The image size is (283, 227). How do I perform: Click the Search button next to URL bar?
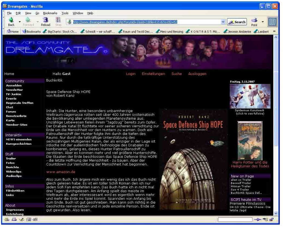[237, 22]
